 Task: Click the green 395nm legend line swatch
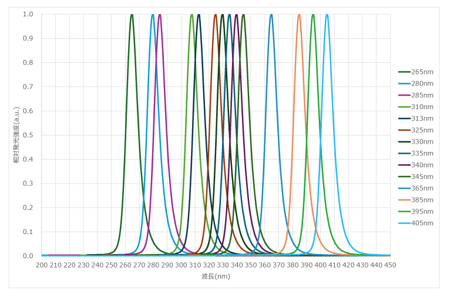404,212
